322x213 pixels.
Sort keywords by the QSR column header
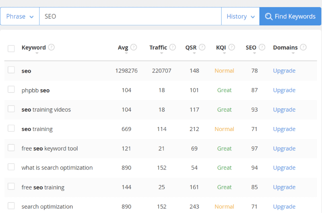point(191,47)
